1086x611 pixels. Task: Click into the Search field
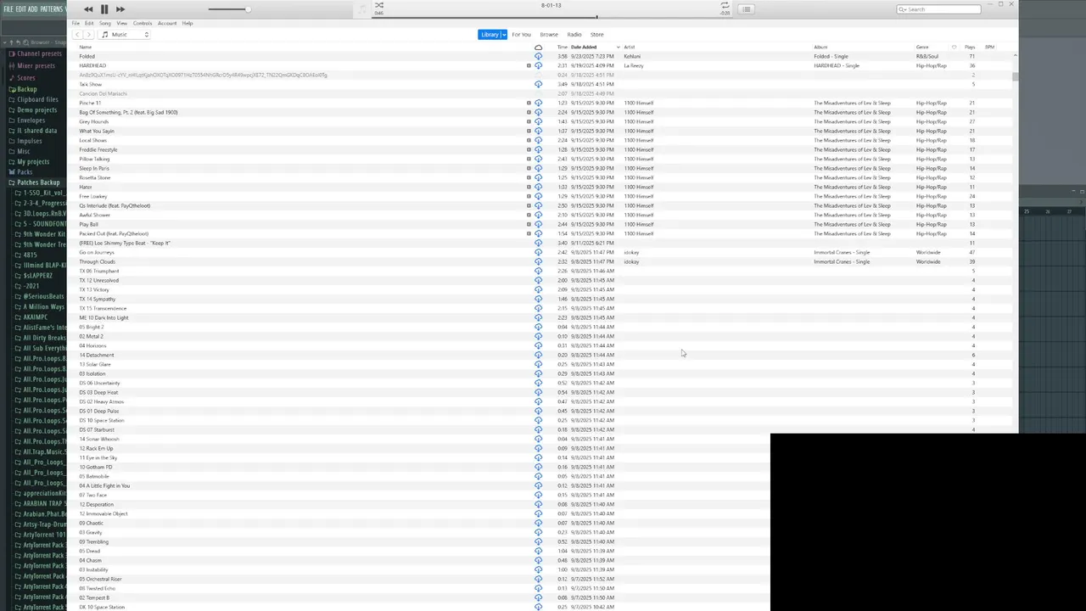(938, 9)
